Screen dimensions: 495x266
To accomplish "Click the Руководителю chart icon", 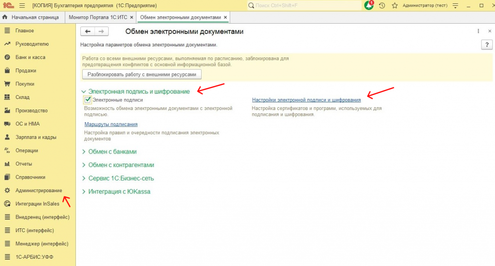I will (7, 44).
